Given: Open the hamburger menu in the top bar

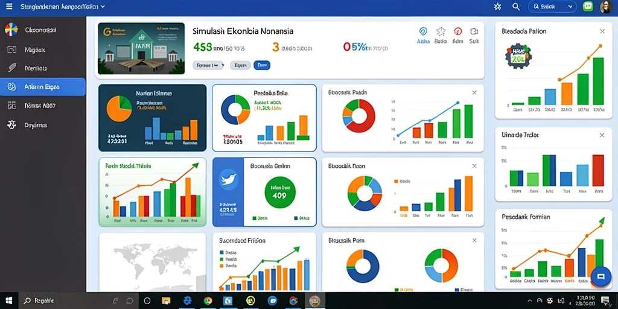Looking at the screenshot, I should (x=8, y=7).
